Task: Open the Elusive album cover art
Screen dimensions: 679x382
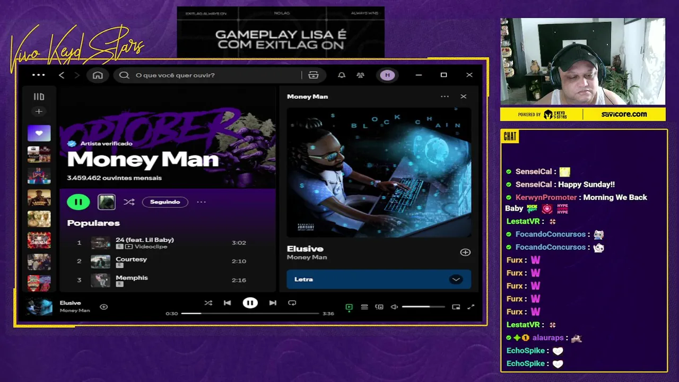Action: [x=379, y=172]
